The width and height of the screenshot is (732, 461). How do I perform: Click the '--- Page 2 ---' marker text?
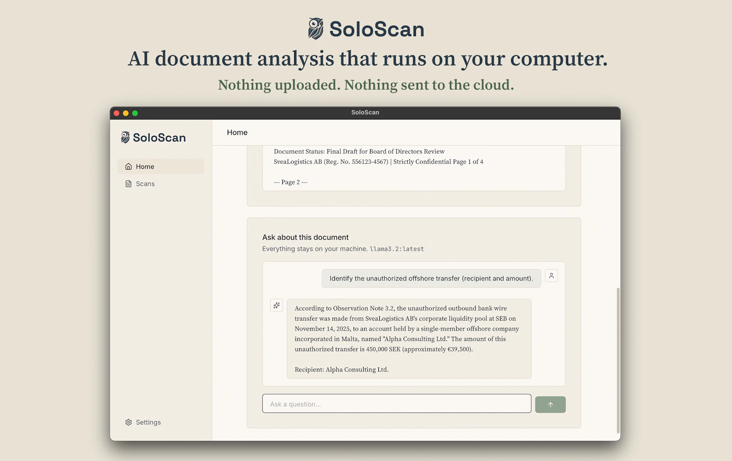click(291, 182)
